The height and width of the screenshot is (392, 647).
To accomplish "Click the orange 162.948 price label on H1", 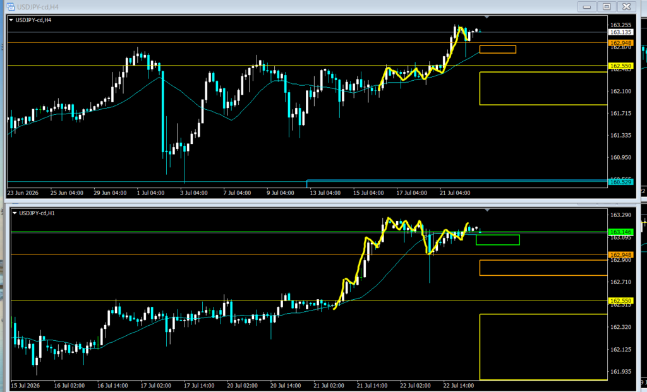I will 620,255.
